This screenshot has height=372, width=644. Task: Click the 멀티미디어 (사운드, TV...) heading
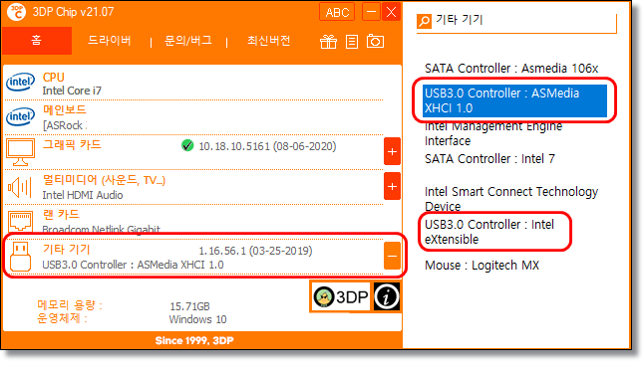pyautogui.click(x=104, y=180)
